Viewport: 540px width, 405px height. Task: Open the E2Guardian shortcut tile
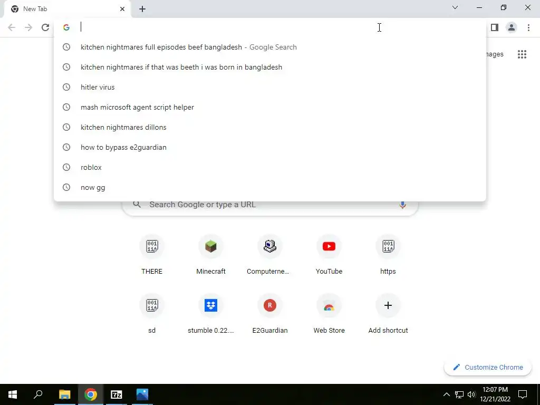point(269,314)
